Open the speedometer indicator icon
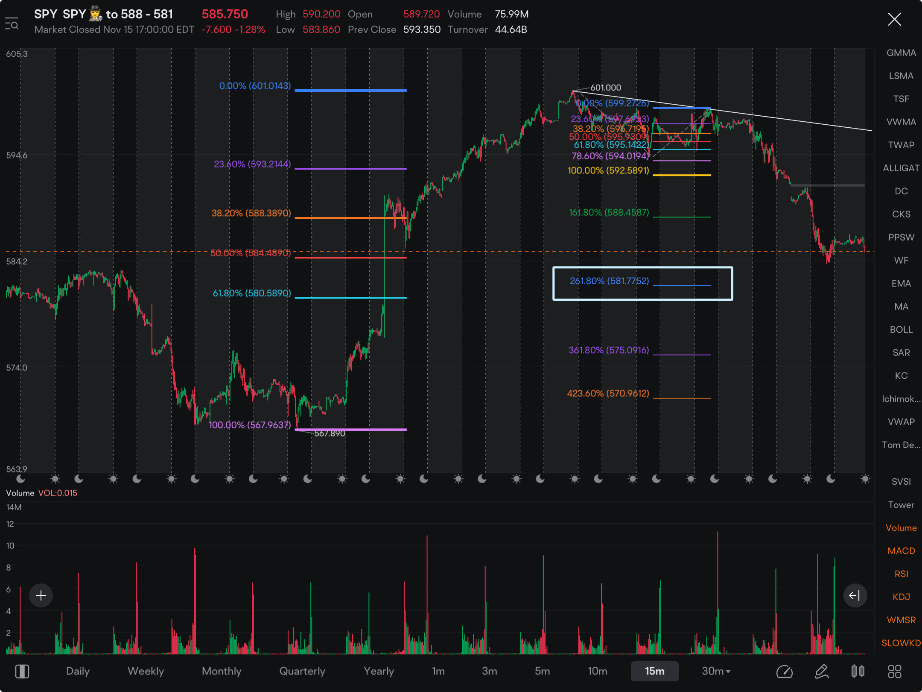Image resolution: width=922 pixels, height=692 pixels. (785, 671)
